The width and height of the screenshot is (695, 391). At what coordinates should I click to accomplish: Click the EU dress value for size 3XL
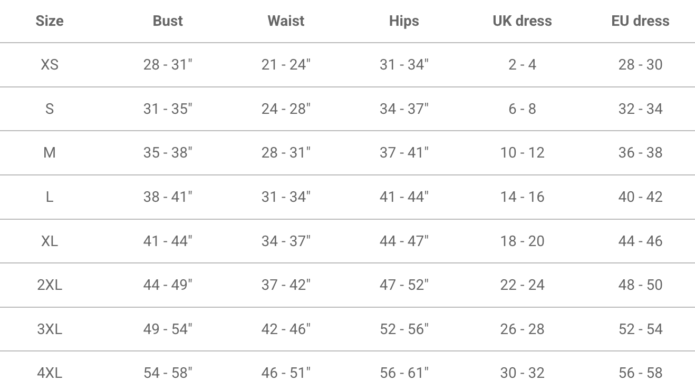(640, 329)
